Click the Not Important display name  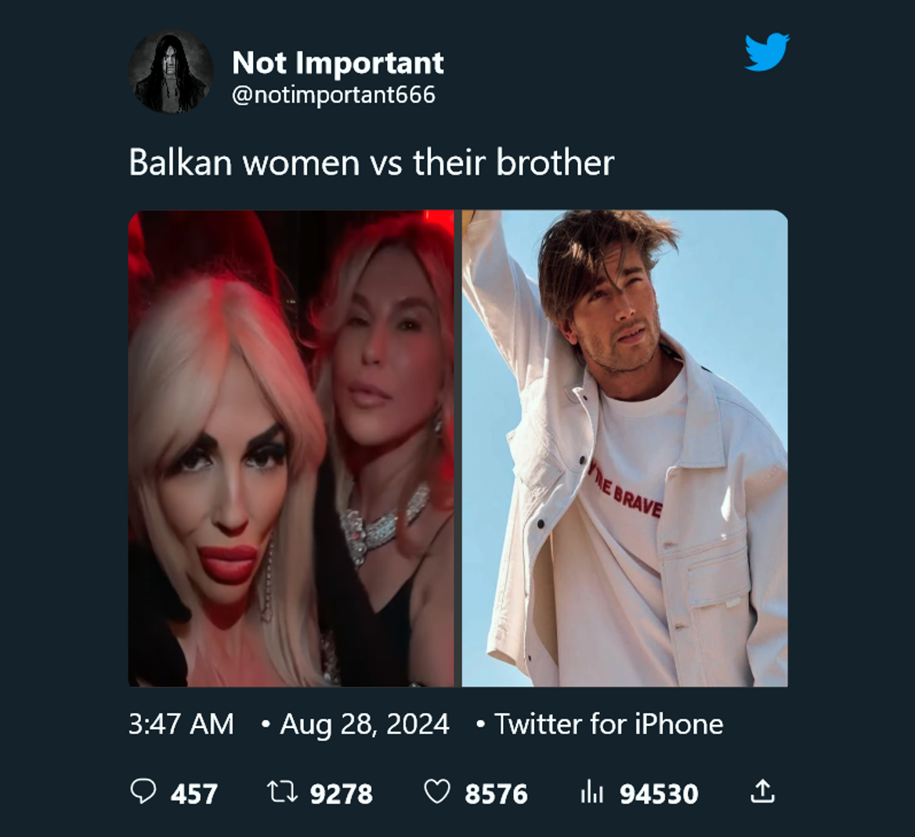[x=338, y=63]
